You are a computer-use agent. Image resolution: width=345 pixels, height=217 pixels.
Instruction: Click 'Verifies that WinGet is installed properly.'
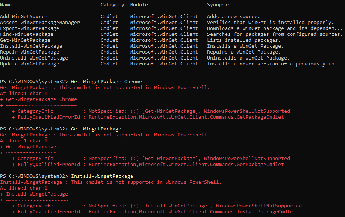pyautogui.click(x=270, y=23)
